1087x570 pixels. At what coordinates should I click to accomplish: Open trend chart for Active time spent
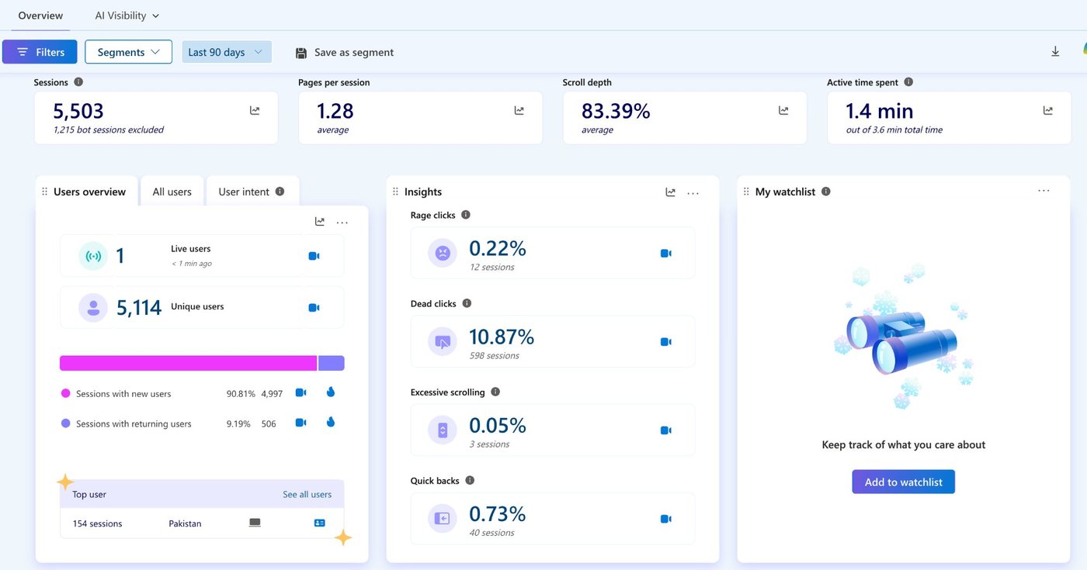click(1048, 111)
